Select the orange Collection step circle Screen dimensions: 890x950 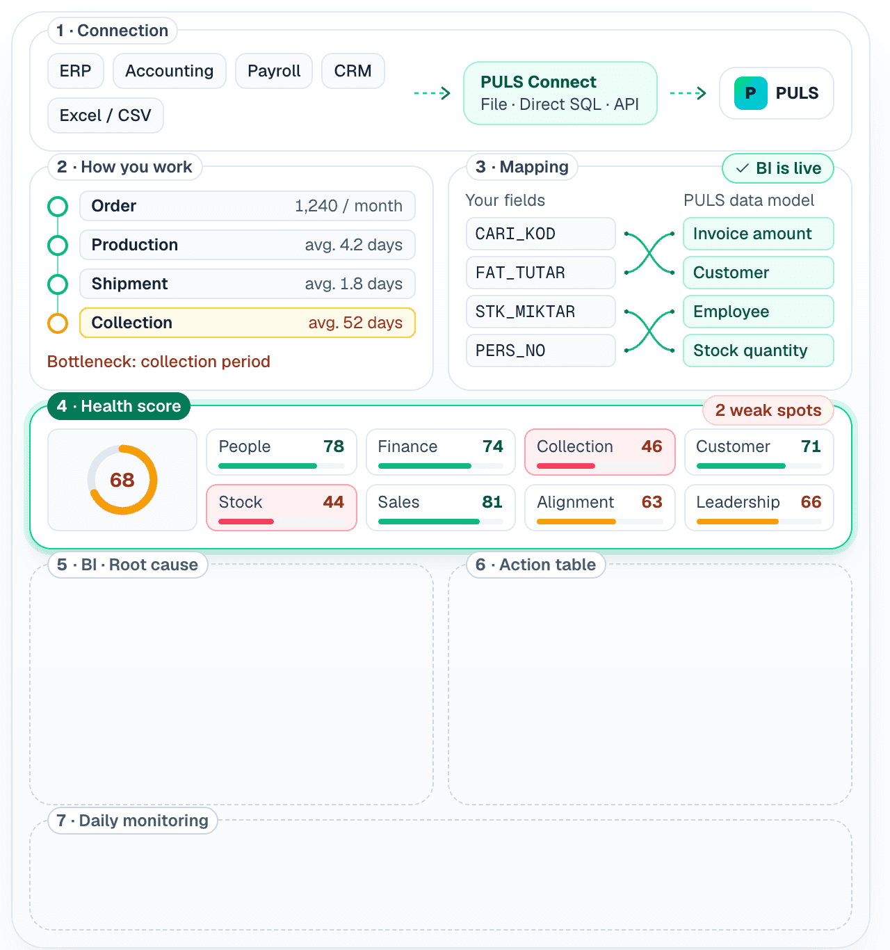pos(58,323)
